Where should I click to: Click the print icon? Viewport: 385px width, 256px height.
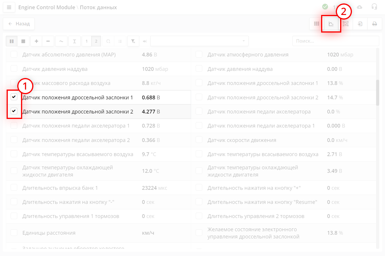tap(374, 24)
